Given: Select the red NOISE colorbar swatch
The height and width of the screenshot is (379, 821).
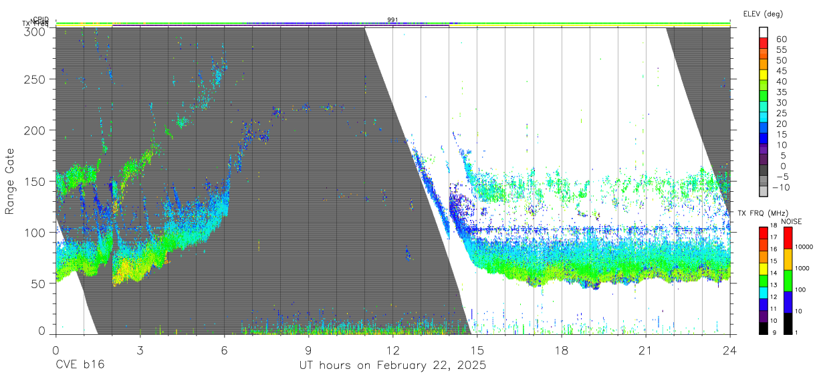Looking at the screenshot, I should click(790, 238).
